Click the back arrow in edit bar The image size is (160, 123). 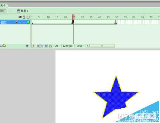click(10, 11)
